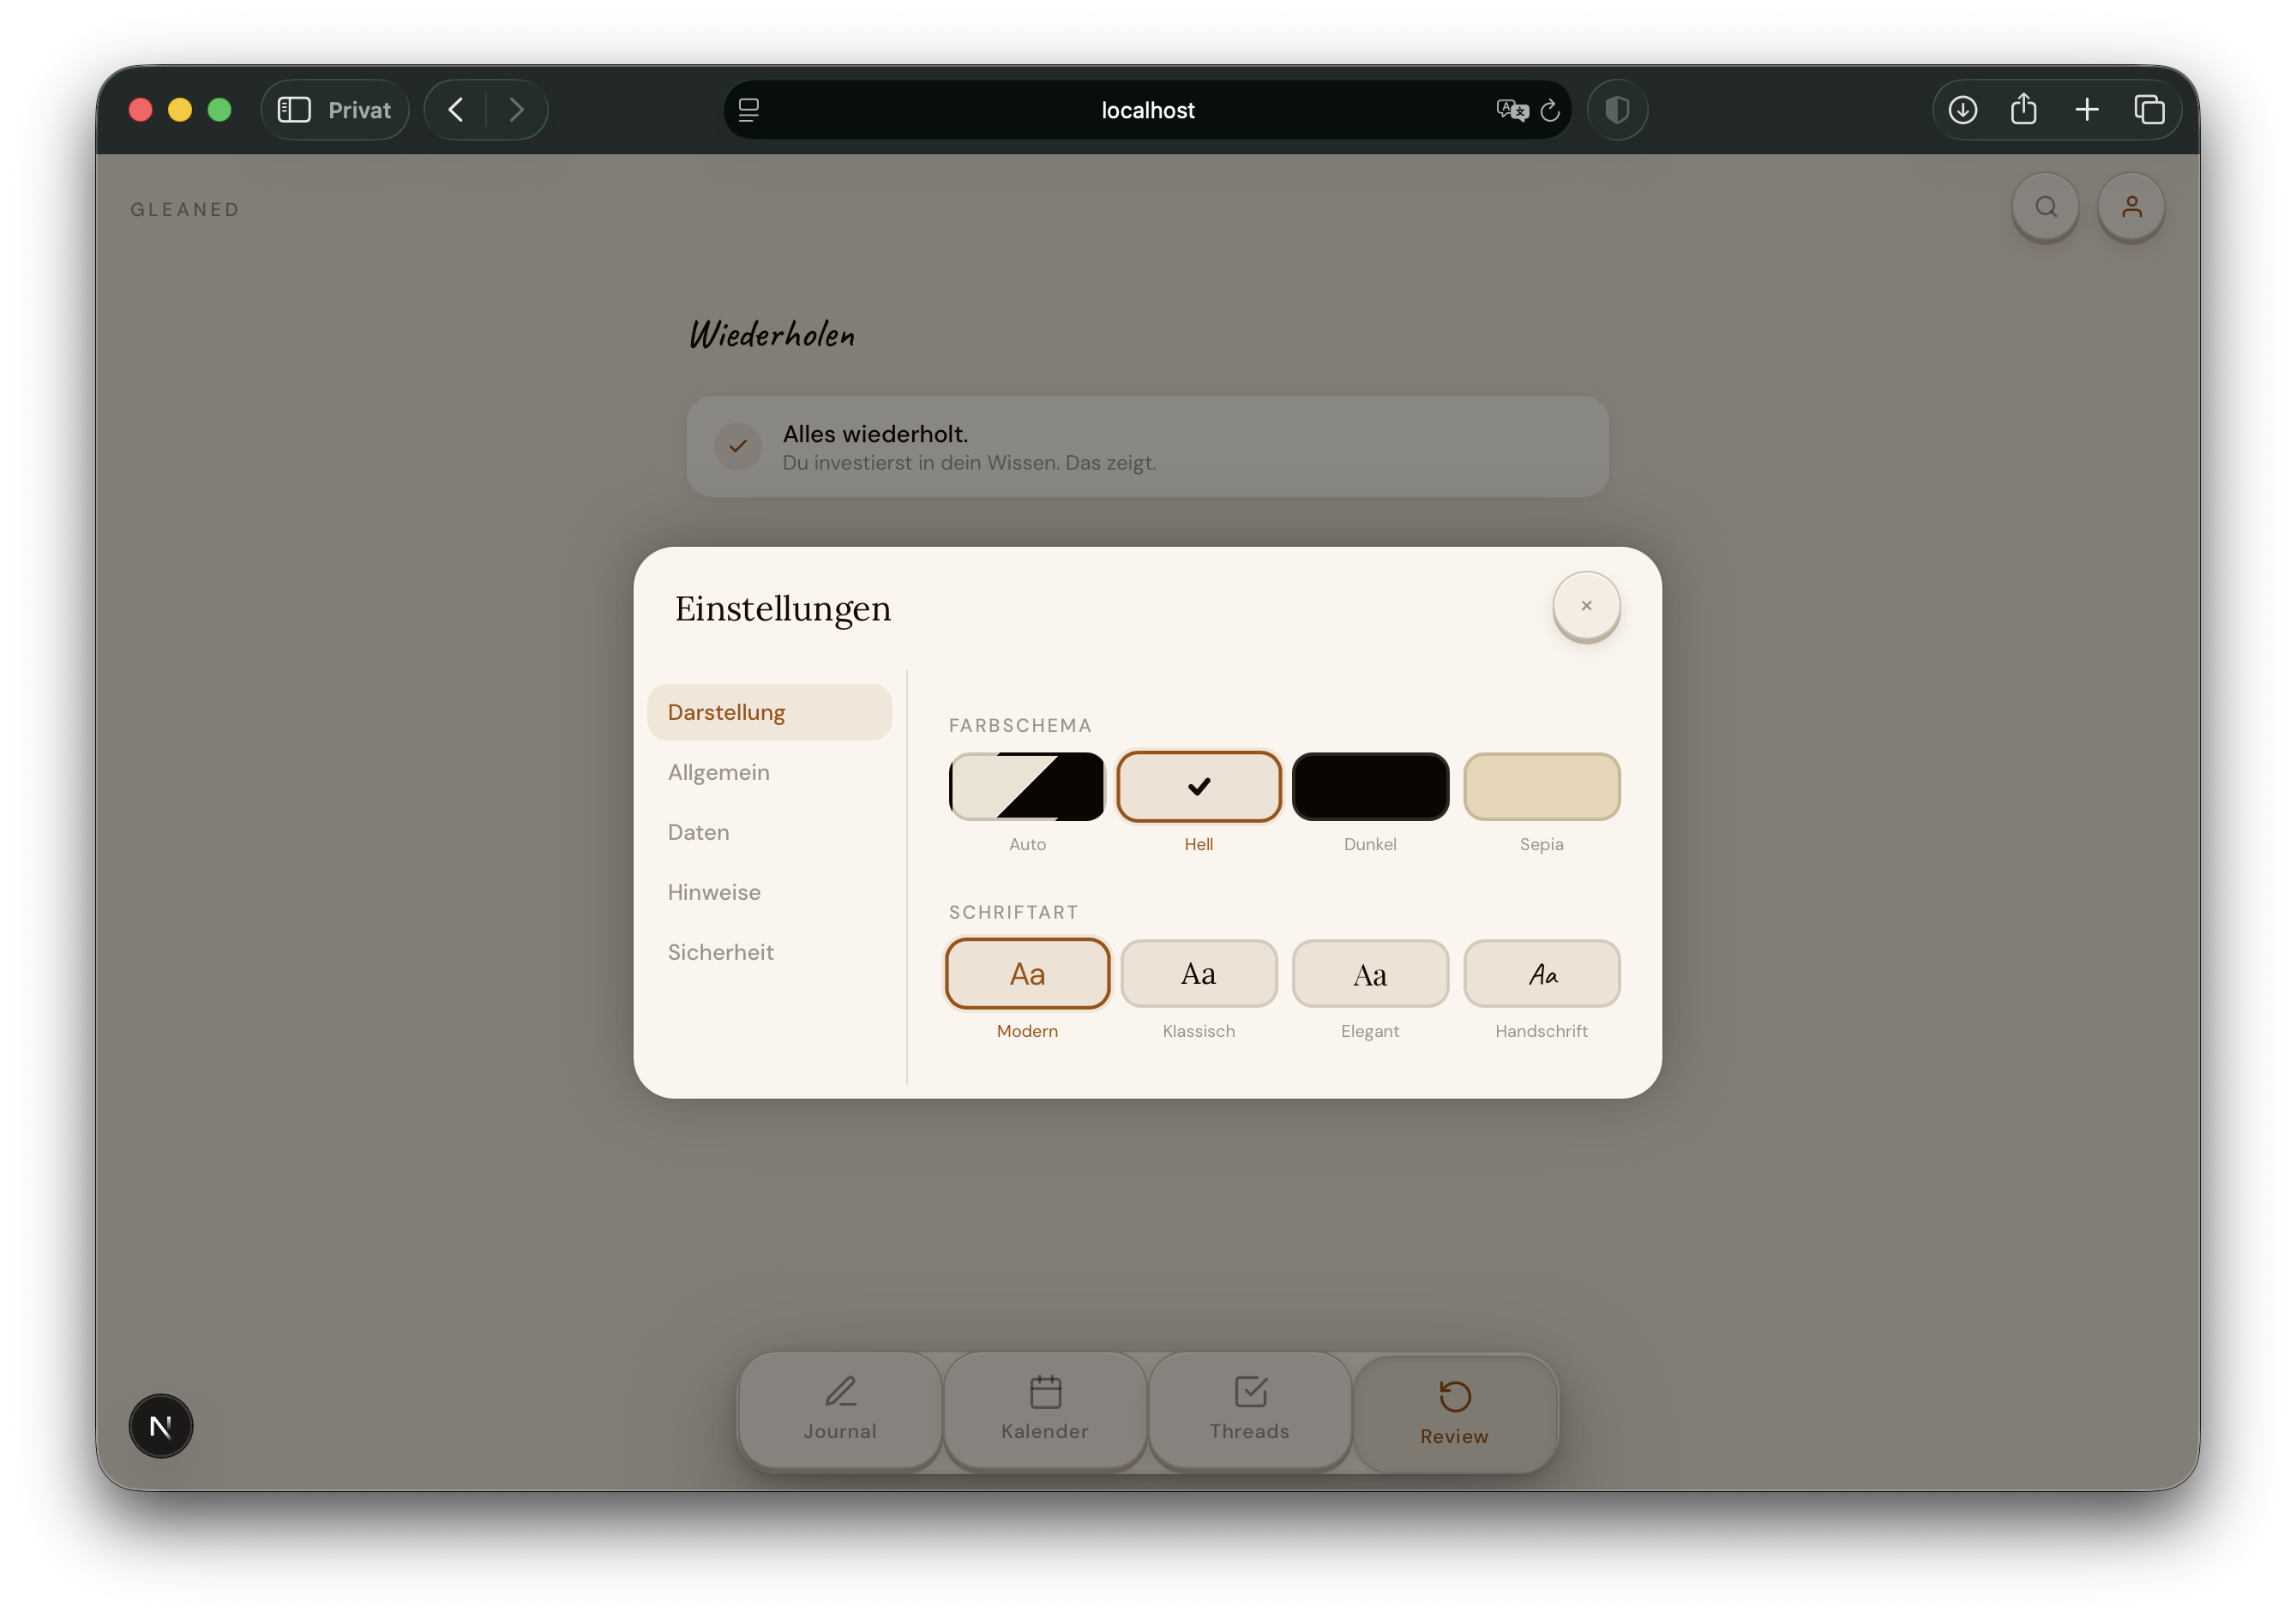The width and height of the screenshot is (2296, 1618).
Task: Go forward with the browser forward arrow
Action: [516, 110]
